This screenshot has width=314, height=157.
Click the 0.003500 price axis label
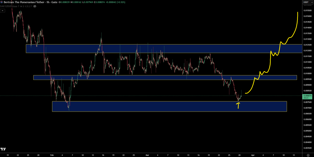(x=308, y=148)
